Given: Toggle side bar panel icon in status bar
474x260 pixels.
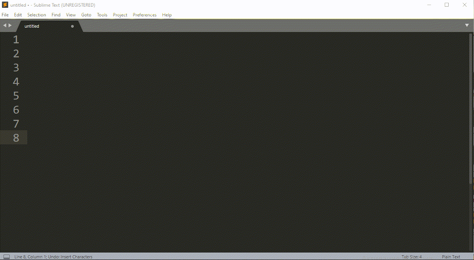Looking at the screenshot, I should point(7,257).
